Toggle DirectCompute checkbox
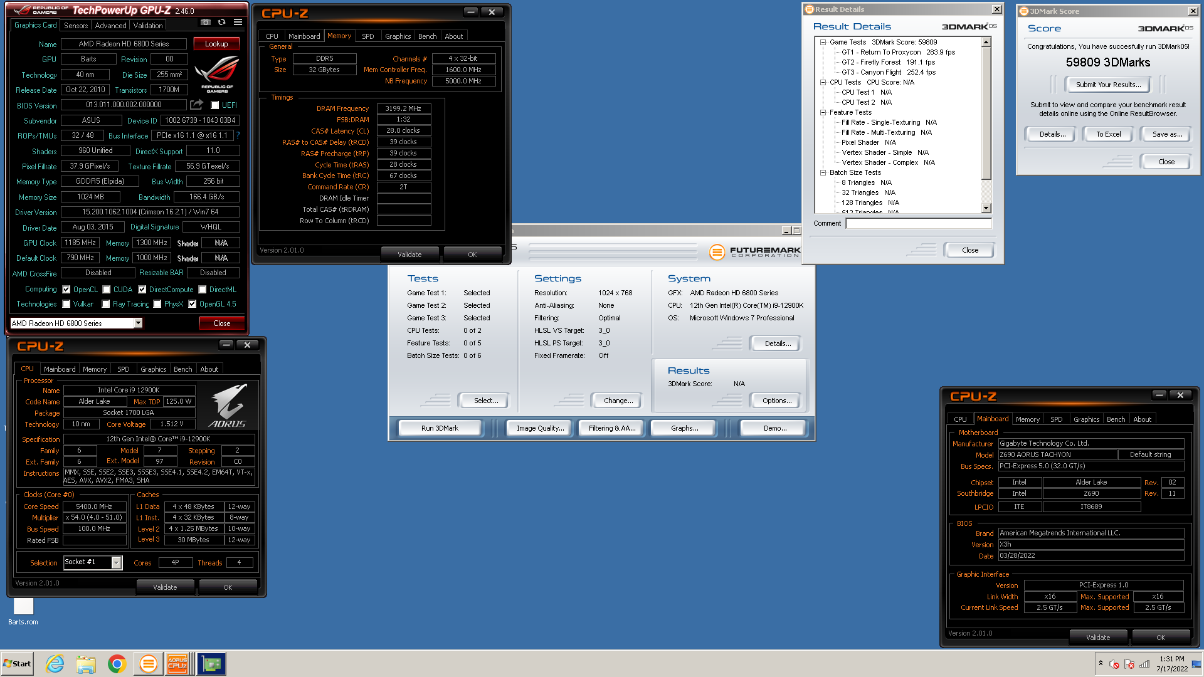The height and width of the screenshot is (677, 1204). (142, 290)
